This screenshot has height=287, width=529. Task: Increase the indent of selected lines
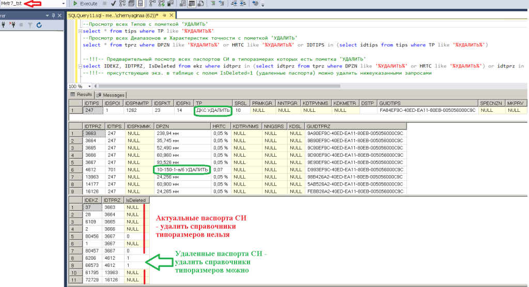pyautogui.click(x=243, y=4)
